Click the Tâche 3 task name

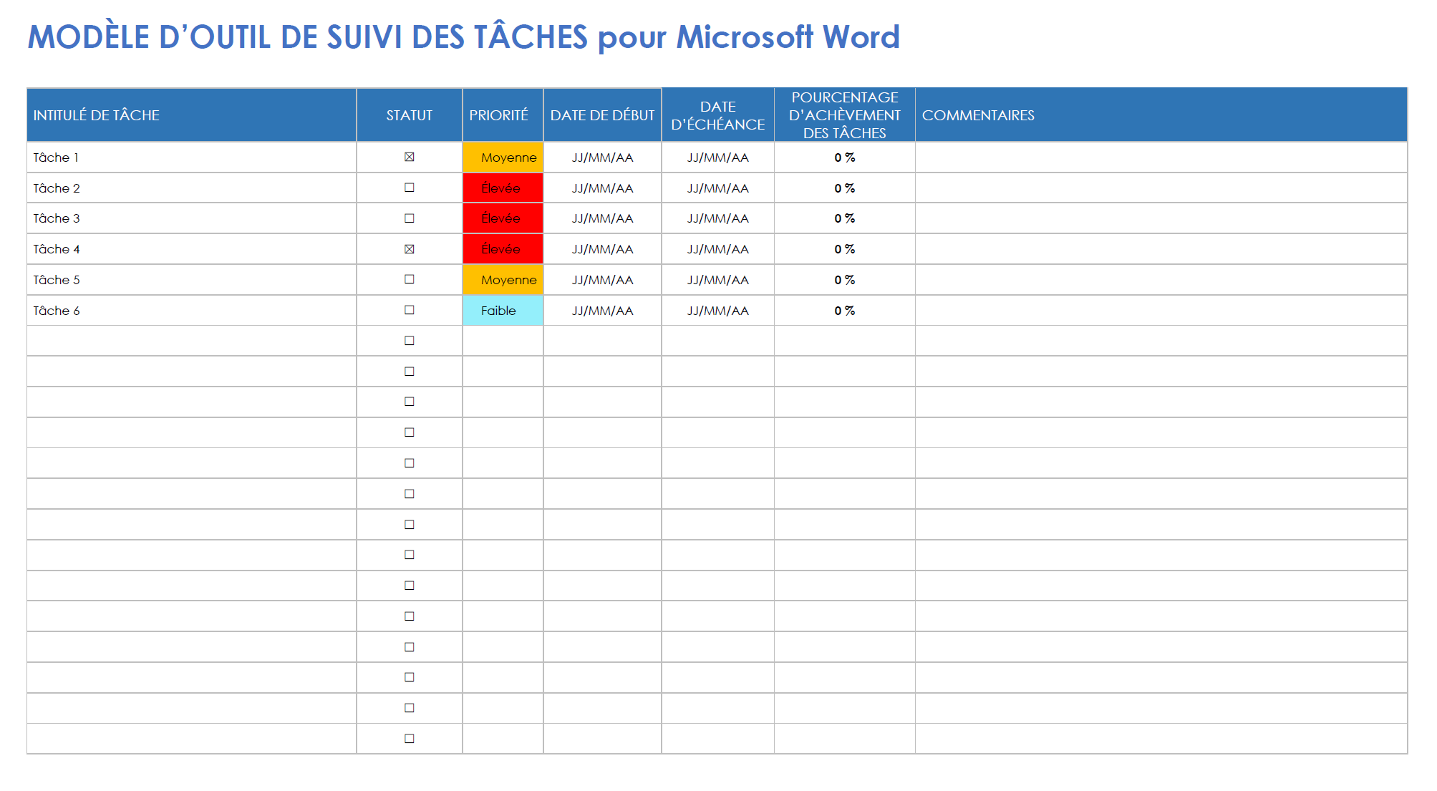click(57, 218)
